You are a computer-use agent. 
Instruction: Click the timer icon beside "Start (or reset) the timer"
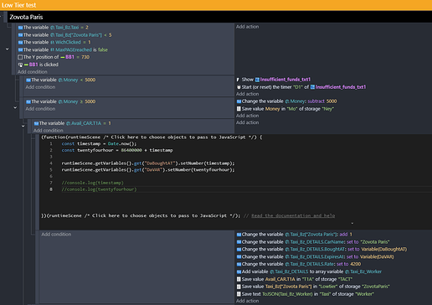(x=239, y=87)
